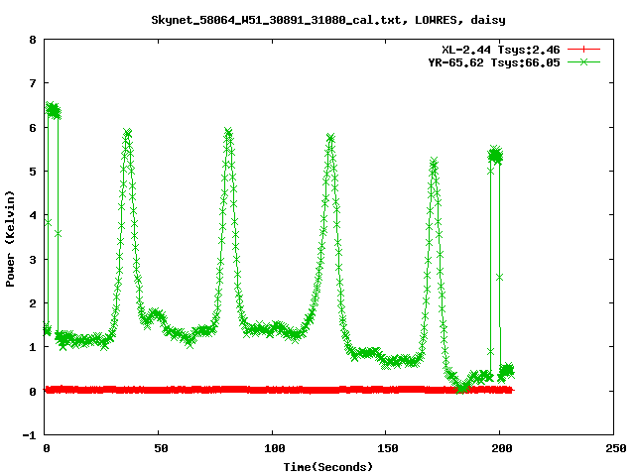Click y-axis tick label 6
The image size is (635, 476).
[33, 128]
